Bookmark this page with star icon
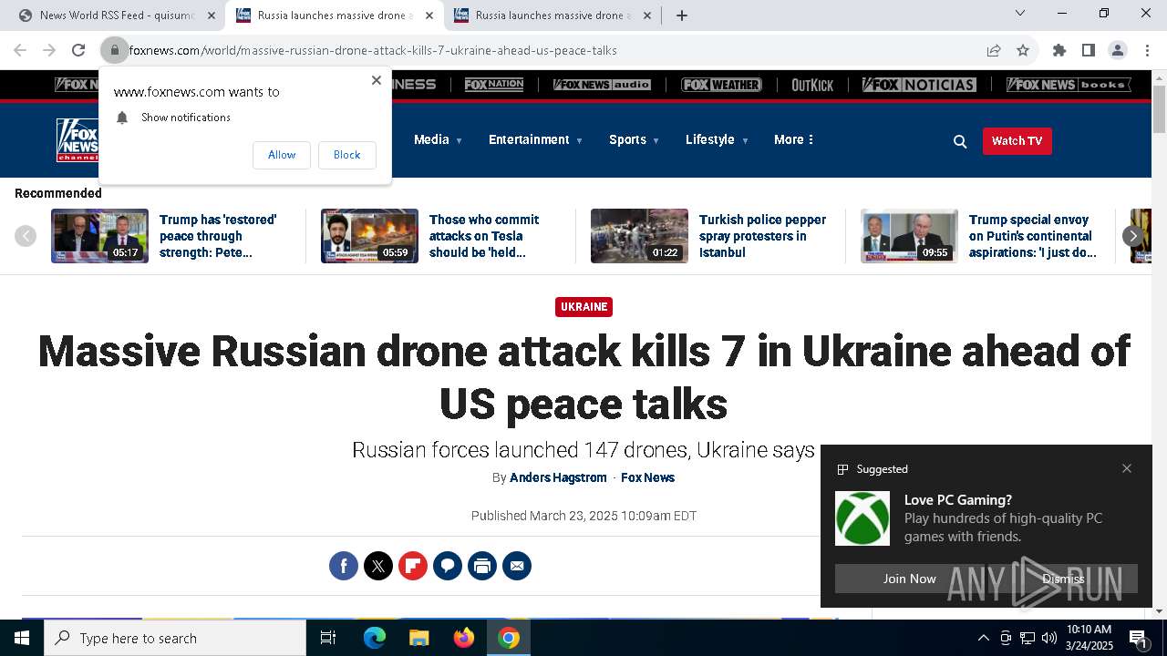The image size is (1167, 656). [x=1023, y=50]
